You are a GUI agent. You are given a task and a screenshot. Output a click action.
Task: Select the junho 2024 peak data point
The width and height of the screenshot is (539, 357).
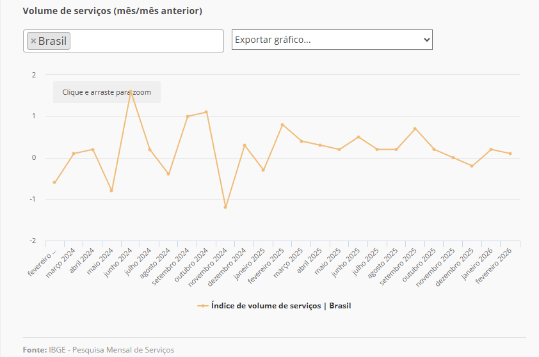coord(131,91)
